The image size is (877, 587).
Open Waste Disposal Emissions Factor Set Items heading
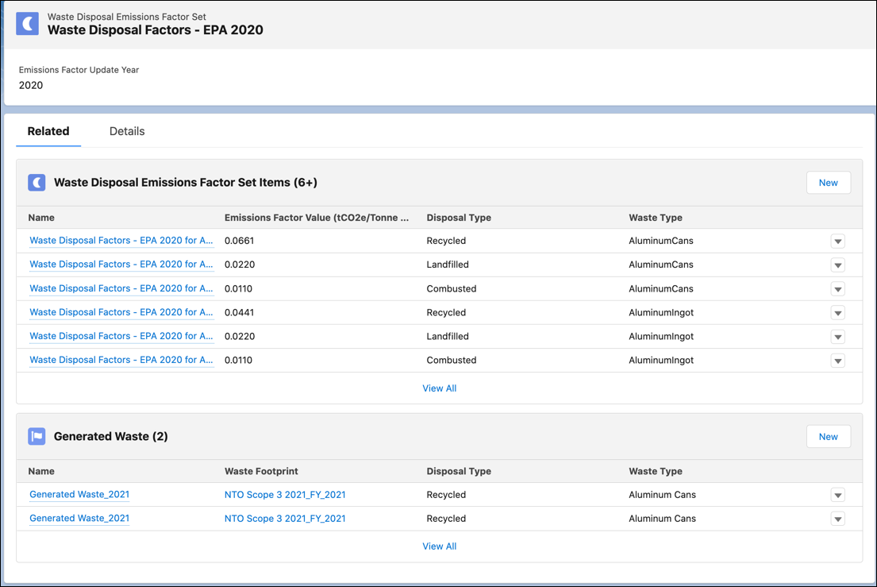(186, 183)
